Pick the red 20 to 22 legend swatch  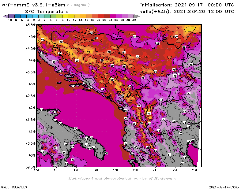[x=101, y=17]
